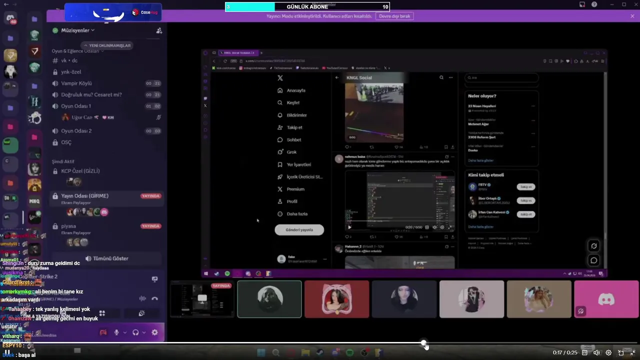Click the X logo in shared stream
Viewport: 640px width, 360px height.
pyautogui.click(x=280, y=78)
